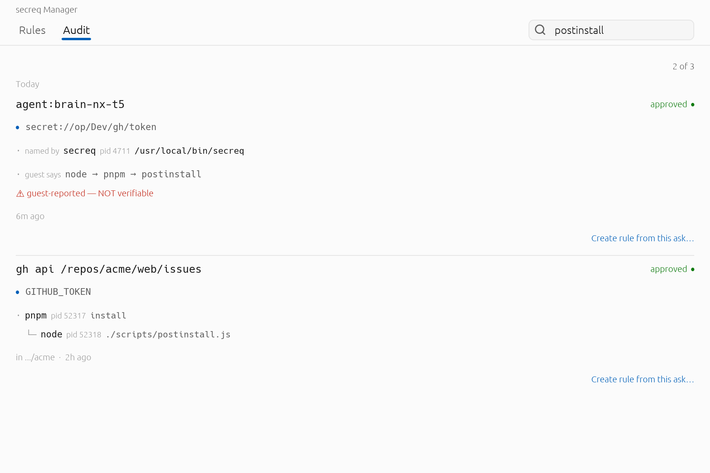Open the Rules tab
The height and width of the screenshot is (473, 710).
(32, 30)
